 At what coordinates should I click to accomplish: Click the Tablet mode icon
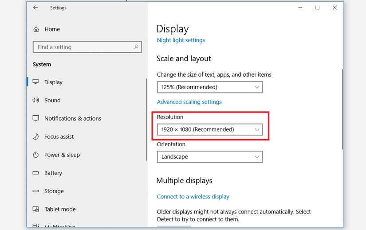pyautogui.click(x=36, y=209)
